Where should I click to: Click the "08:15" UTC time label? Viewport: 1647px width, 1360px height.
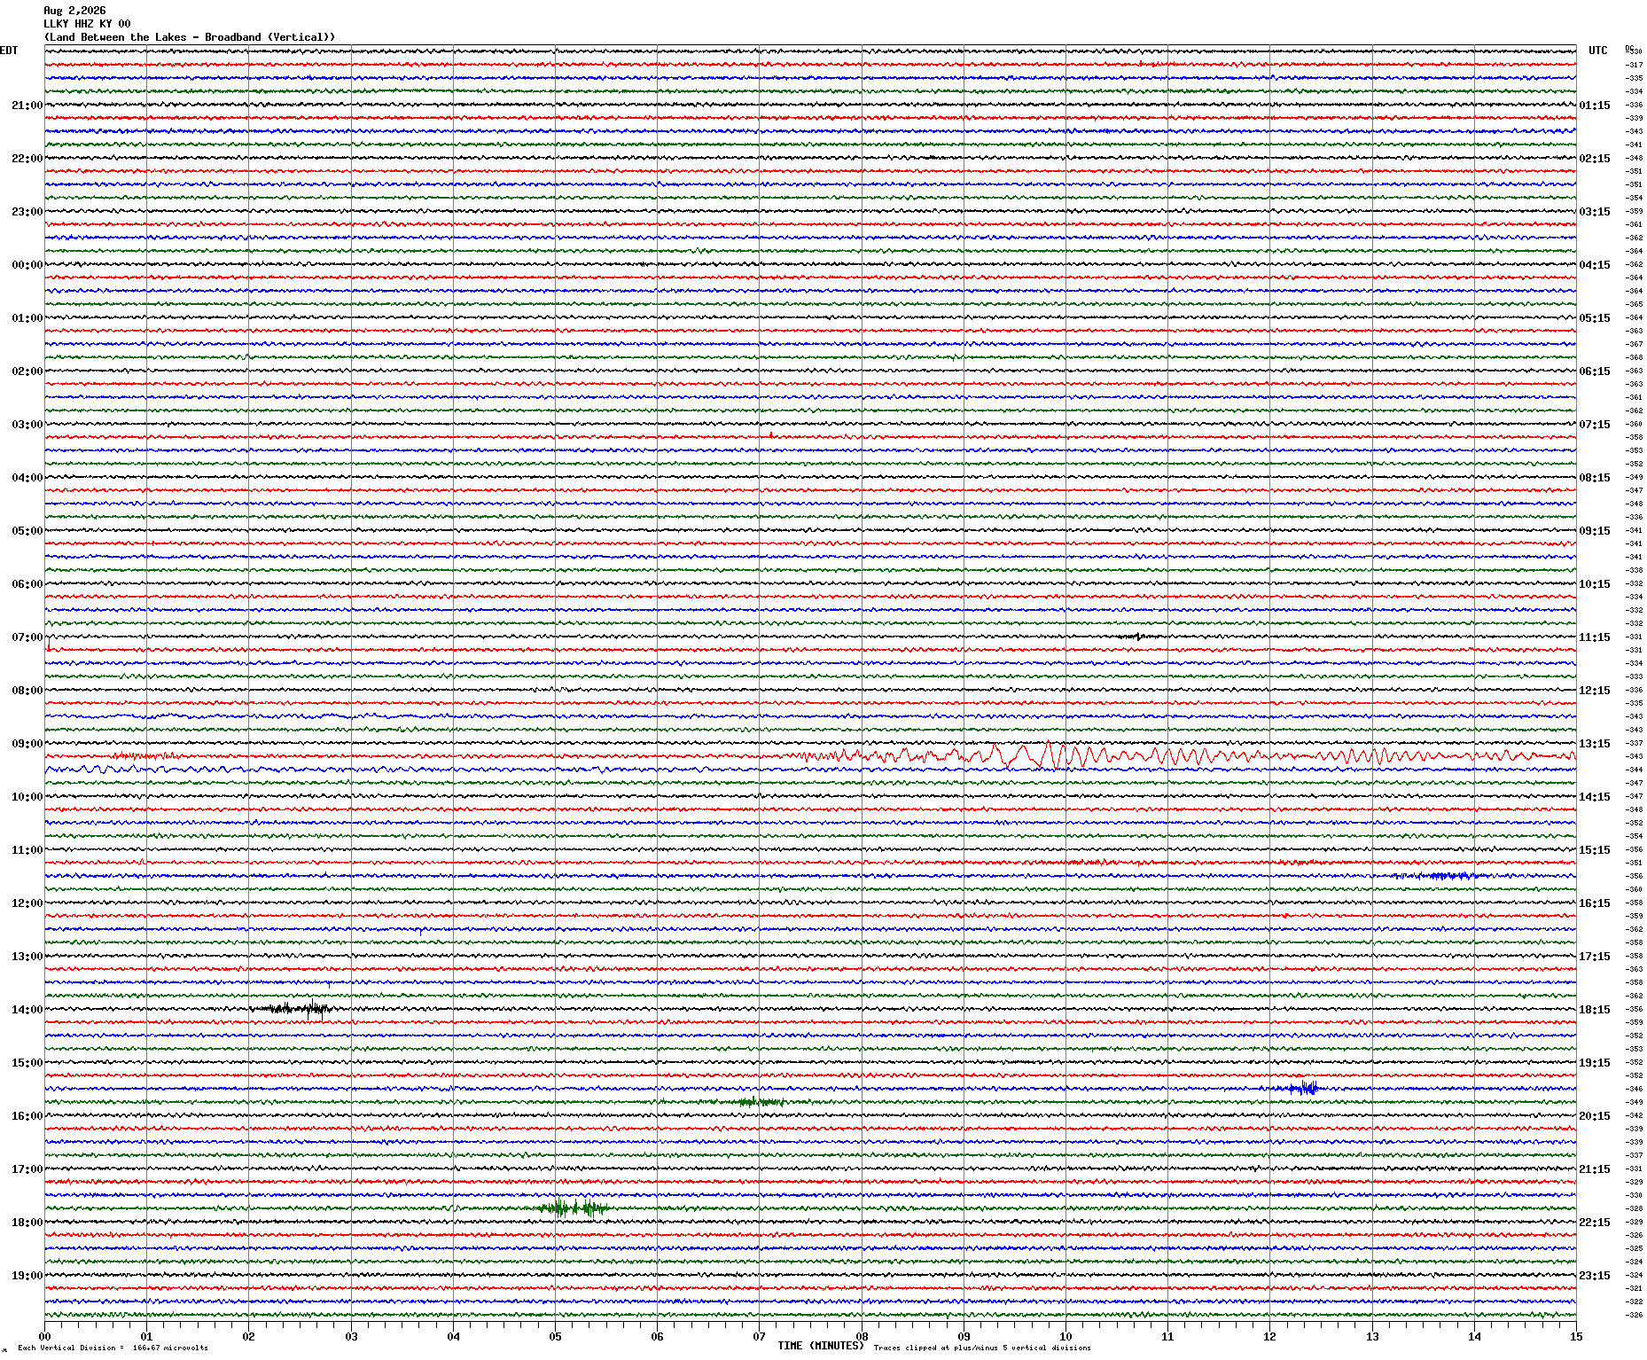tap(1595, 478)
